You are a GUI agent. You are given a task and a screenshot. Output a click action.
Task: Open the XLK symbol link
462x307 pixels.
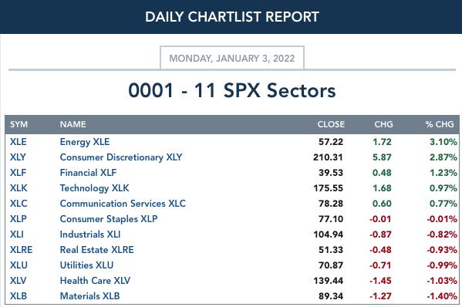click(19, 188)
